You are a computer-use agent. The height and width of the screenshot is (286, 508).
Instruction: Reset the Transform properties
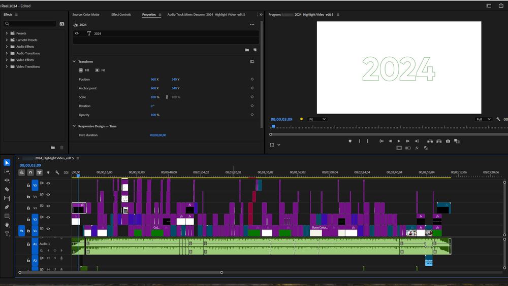coord(252,62)
